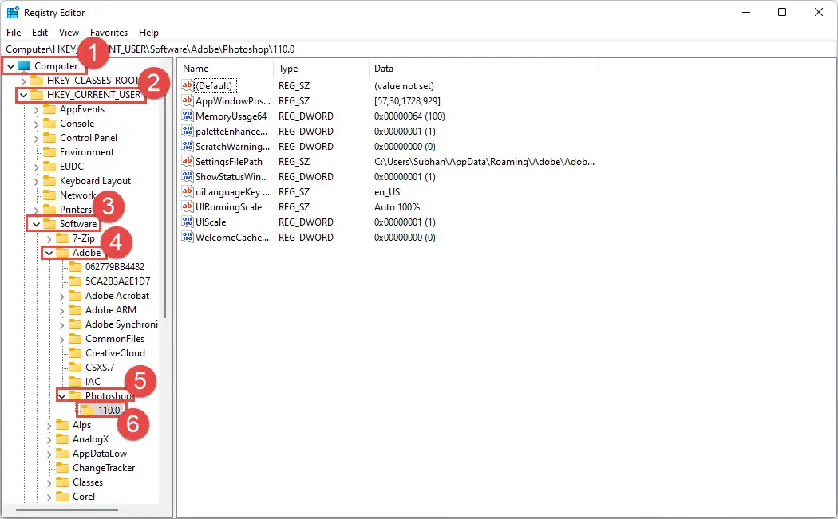Click the Adobe Acrobat folder icon

pyautogui.click(x=75, y=296)
